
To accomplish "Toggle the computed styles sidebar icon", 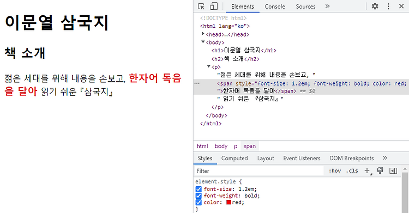I will (393, 171).
